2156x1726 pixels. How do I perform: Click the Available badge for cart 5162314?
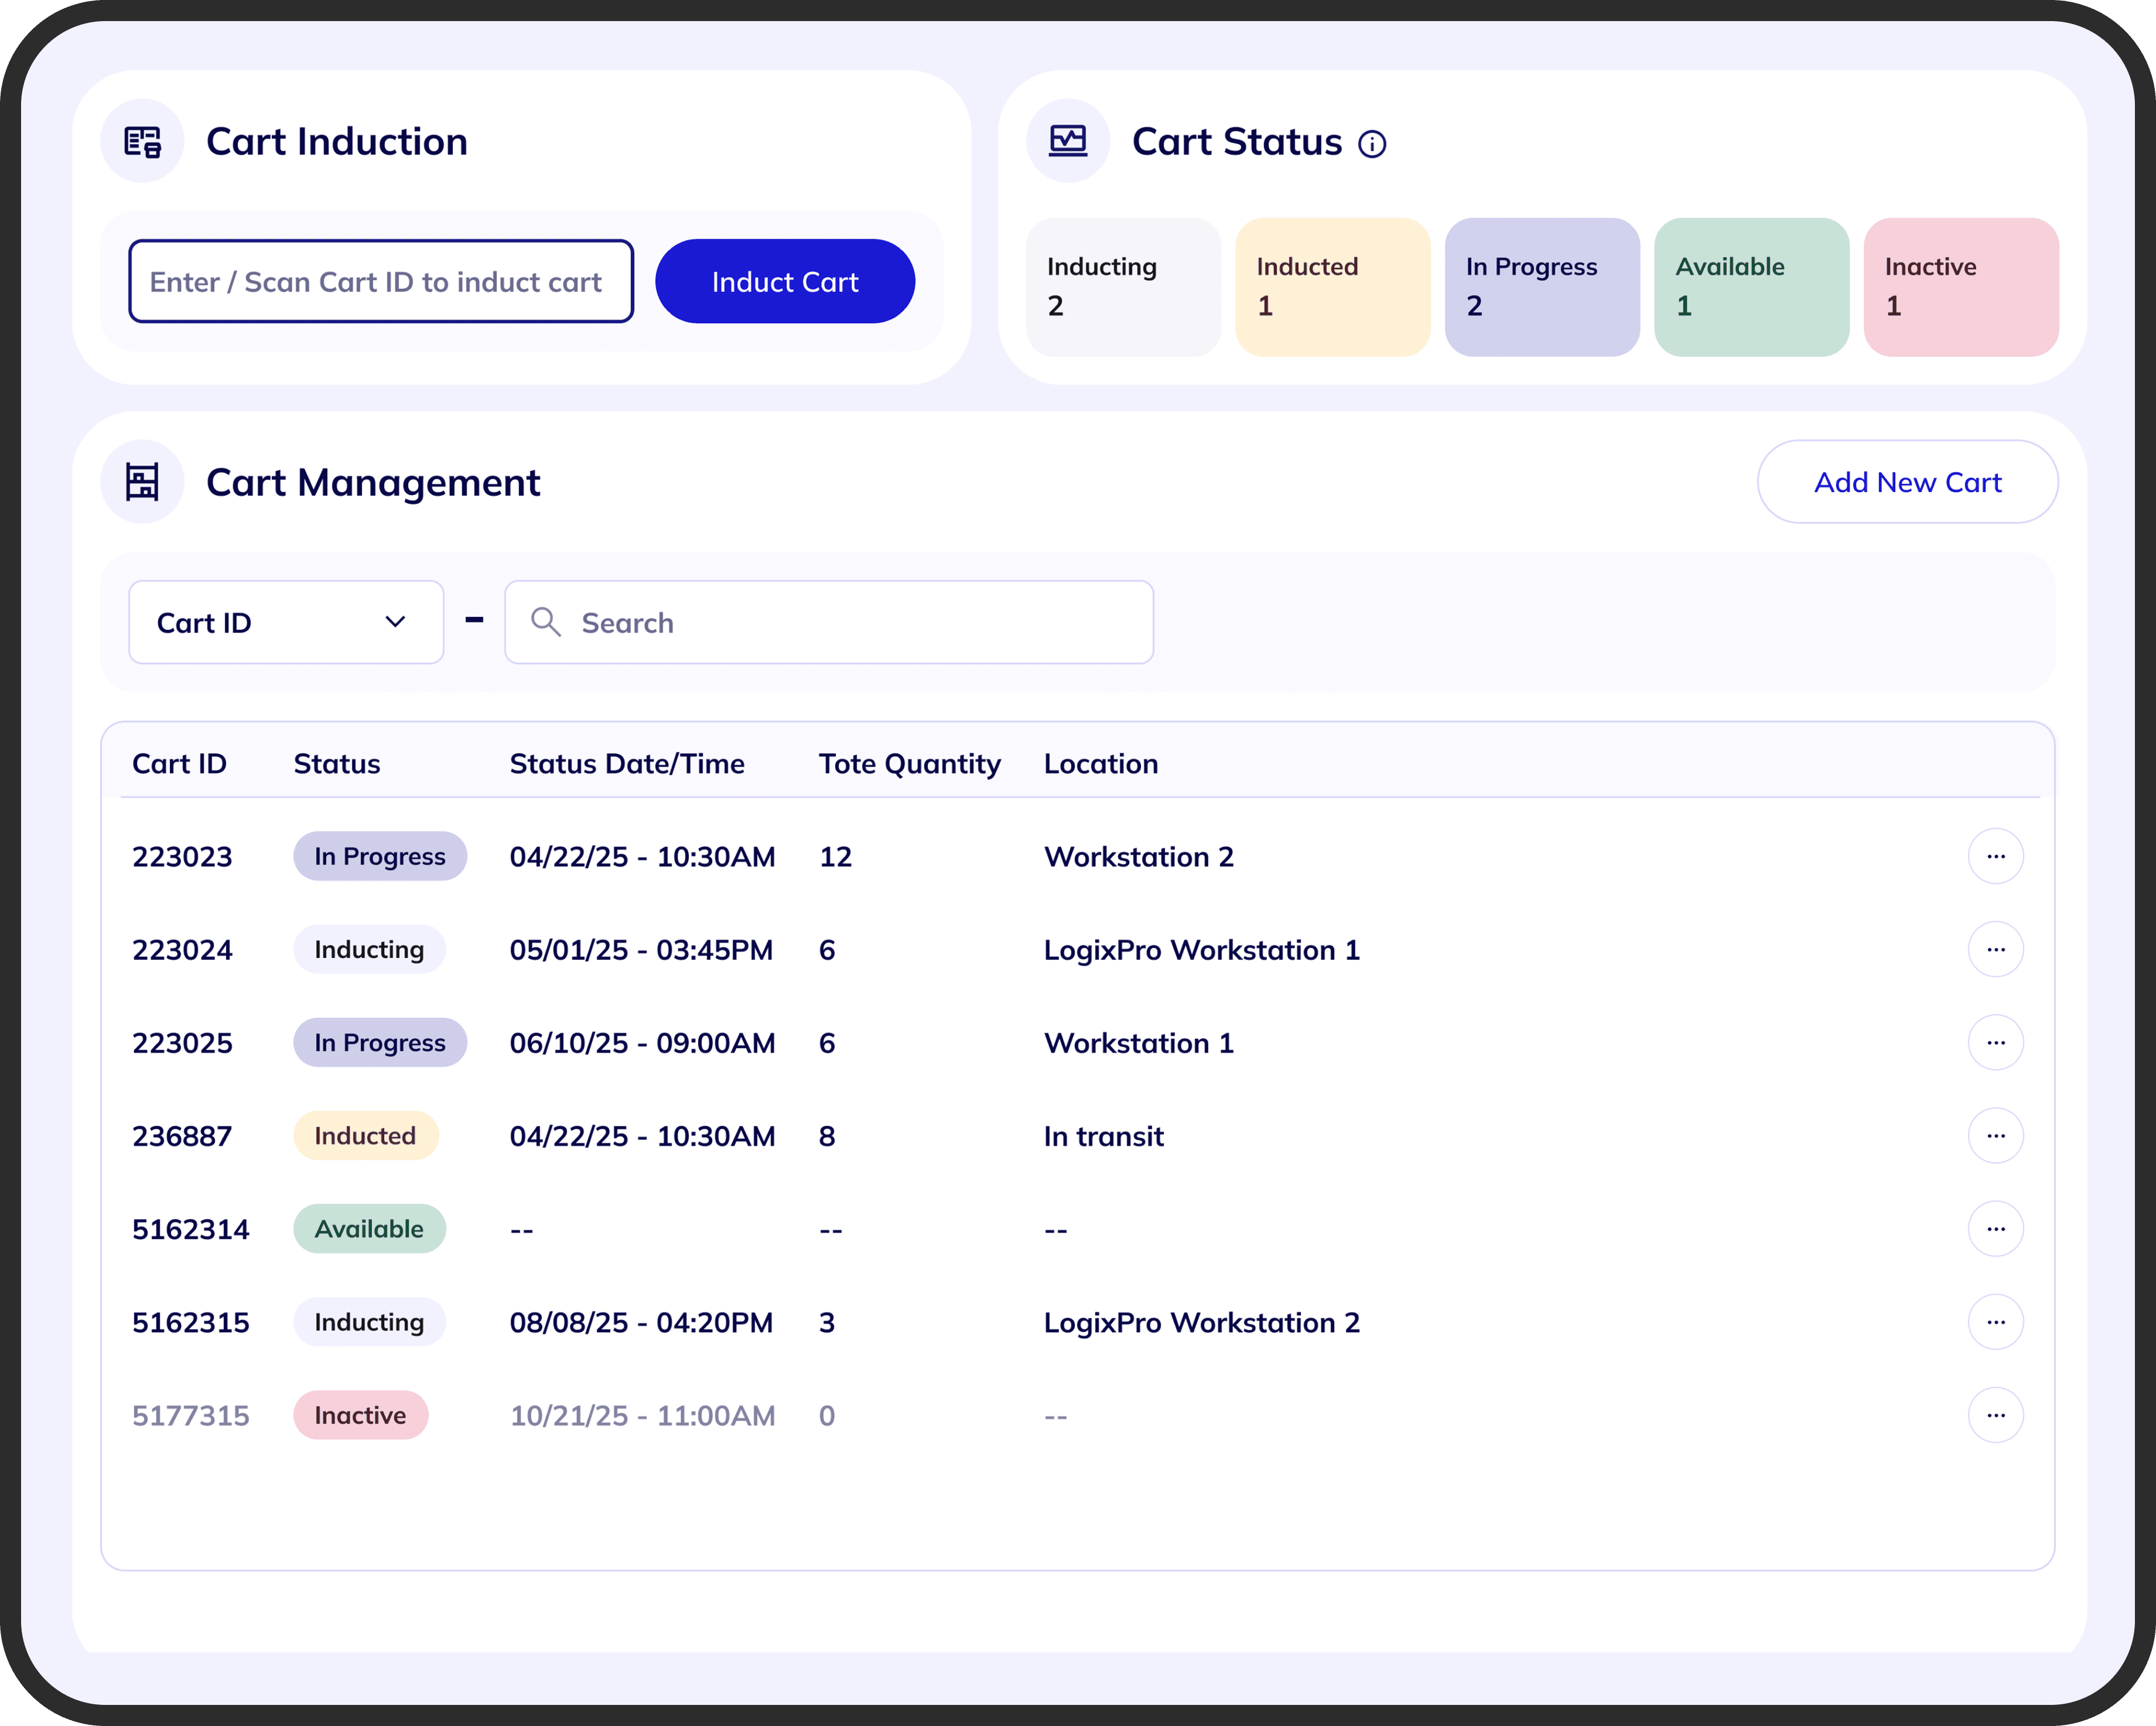coord(369,1228)
